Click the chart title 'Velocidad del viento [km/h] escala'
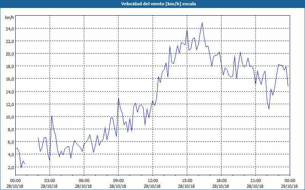Screen dimensions: 305x190 158,4
